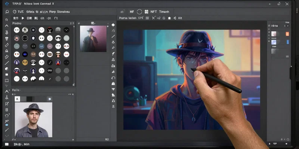Select the bar-chart icon in middle toolbar
This screenshot has height=149, width=299.
[x=113, y=66]
